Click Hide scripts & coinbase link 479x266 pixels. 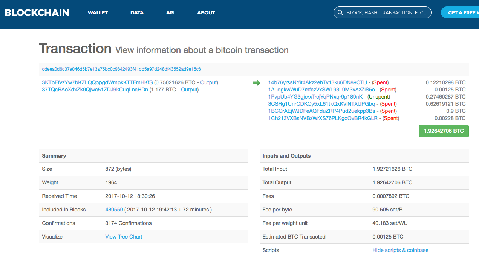click(400, 250)
